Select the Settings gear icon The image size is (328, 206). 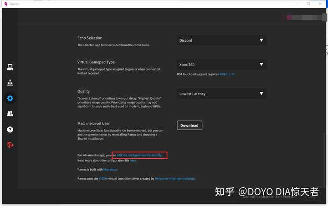10,98
